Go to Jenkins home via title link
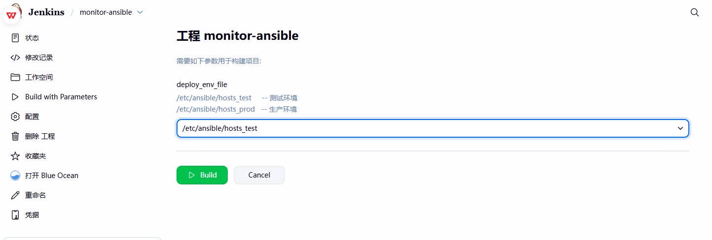Viewport: 712px width, 240px height. coord(46,12)
